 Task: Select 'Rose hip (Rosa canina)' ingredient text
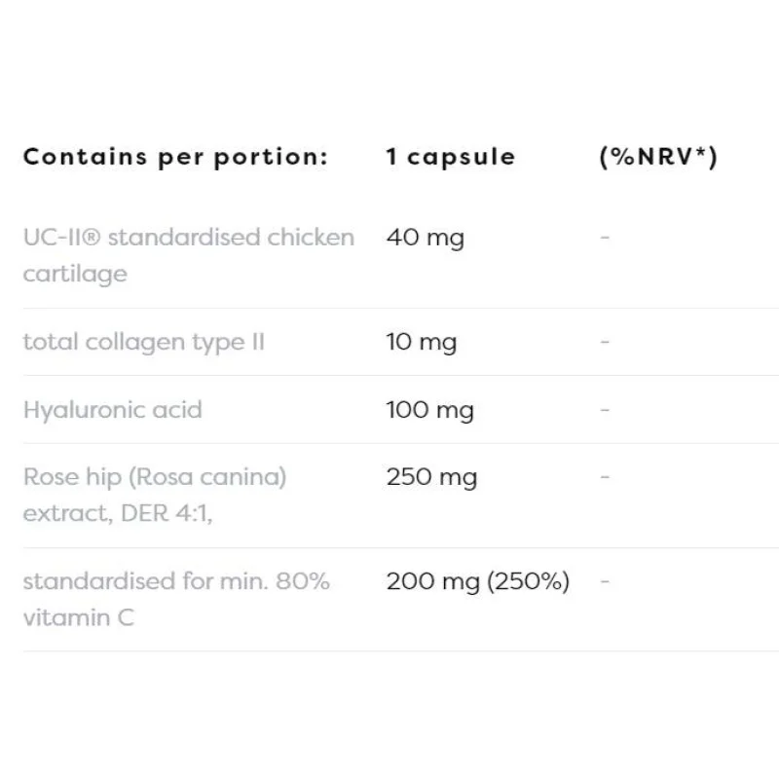pyautogui.click(x=155, y=477)
